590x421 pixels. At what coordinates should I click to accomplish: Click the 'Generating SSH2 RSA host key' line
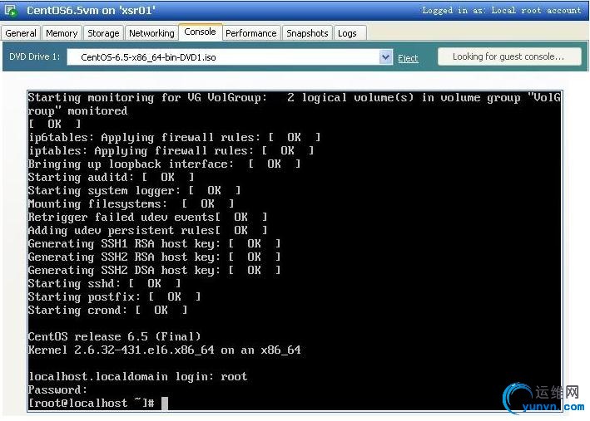[154, 257]
